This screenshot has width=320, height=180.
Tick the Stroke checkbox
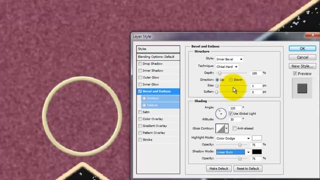coord(140,140)
